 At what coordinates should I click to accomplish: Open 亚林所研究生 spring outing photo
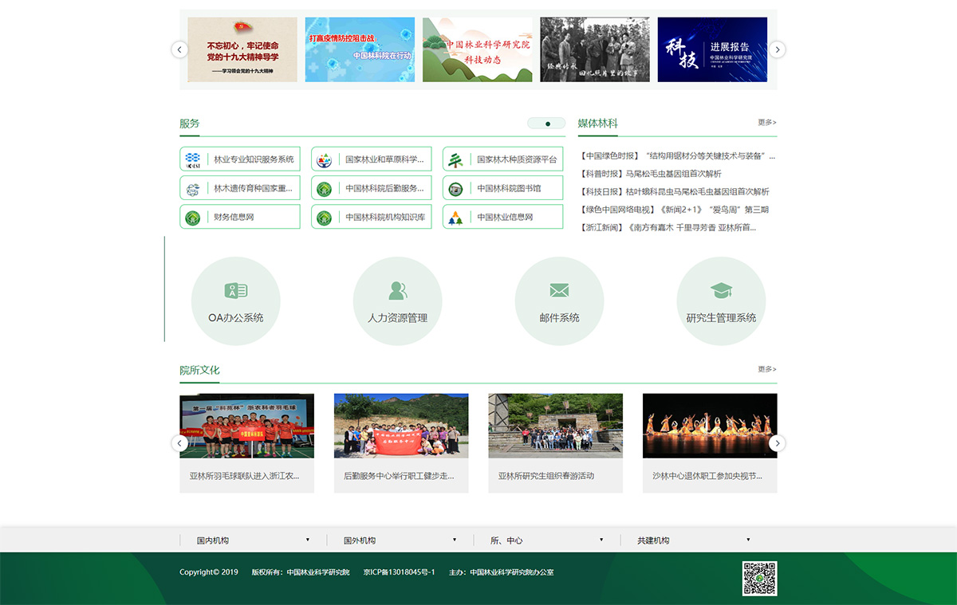click(x=556, y=426)
